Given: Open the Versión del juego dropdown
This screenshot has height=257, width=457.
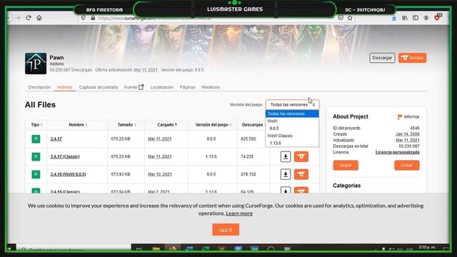Looking at the screenshot, I should point(292,105).
